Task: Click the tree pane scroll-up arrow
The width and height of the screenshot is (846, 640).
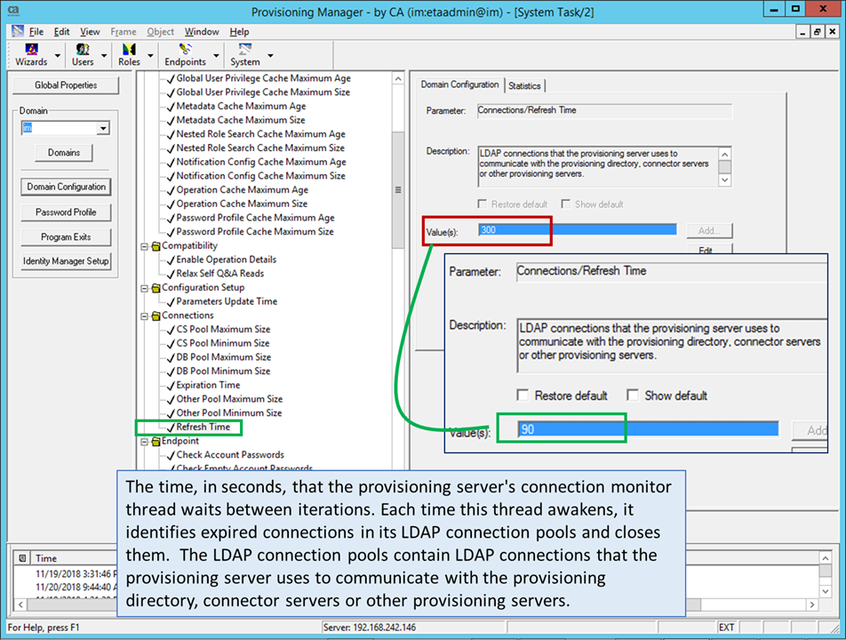Action: point(398,79)
